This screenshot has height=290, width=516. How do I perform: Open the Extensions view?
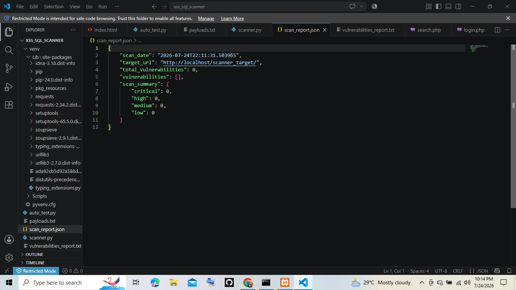click(x=9, y=105)
